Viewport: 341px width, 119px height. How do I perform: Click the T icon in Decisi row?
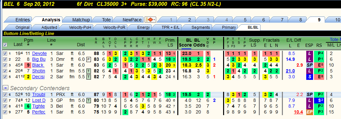[89, 77]
